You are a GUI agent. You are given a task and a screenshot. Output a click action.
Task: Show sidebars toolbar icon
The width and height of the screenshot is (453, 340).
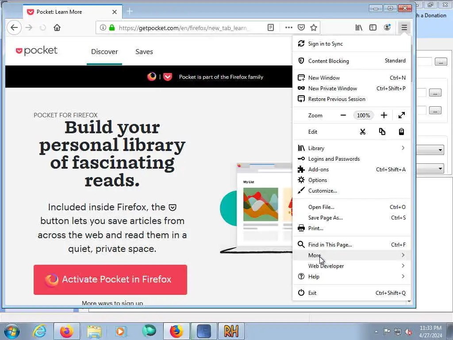[x=373, y=28]
